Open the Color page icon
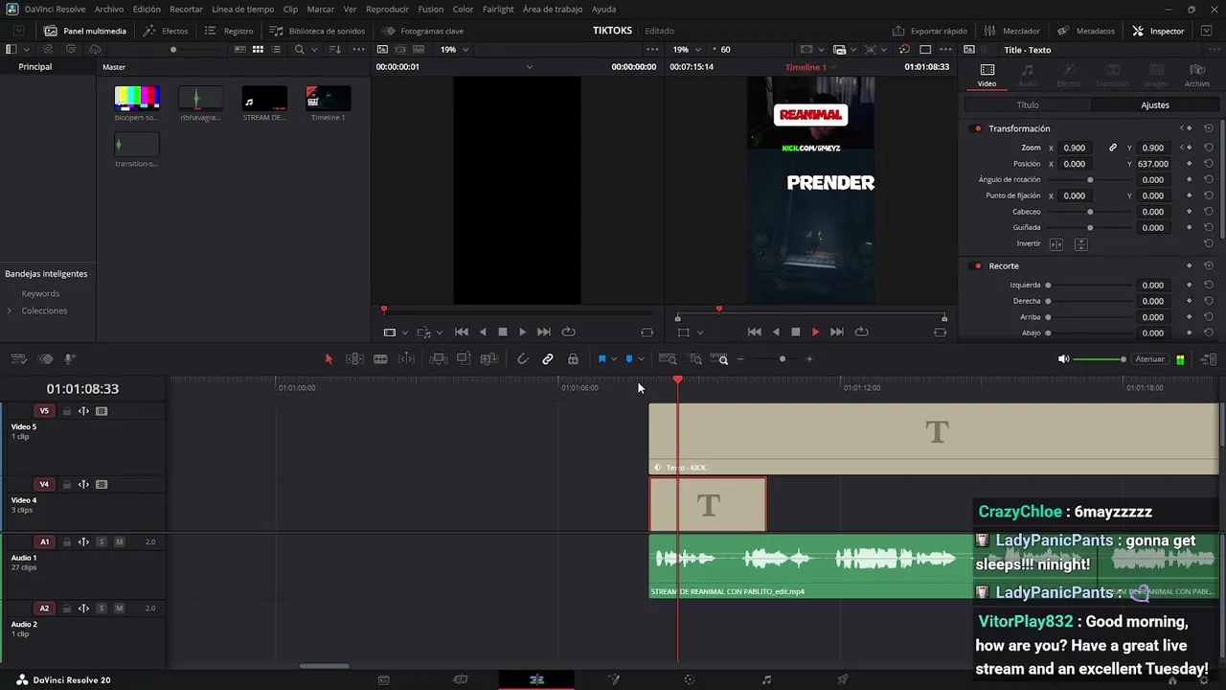 pyautogui.click(x=689, y=679)
